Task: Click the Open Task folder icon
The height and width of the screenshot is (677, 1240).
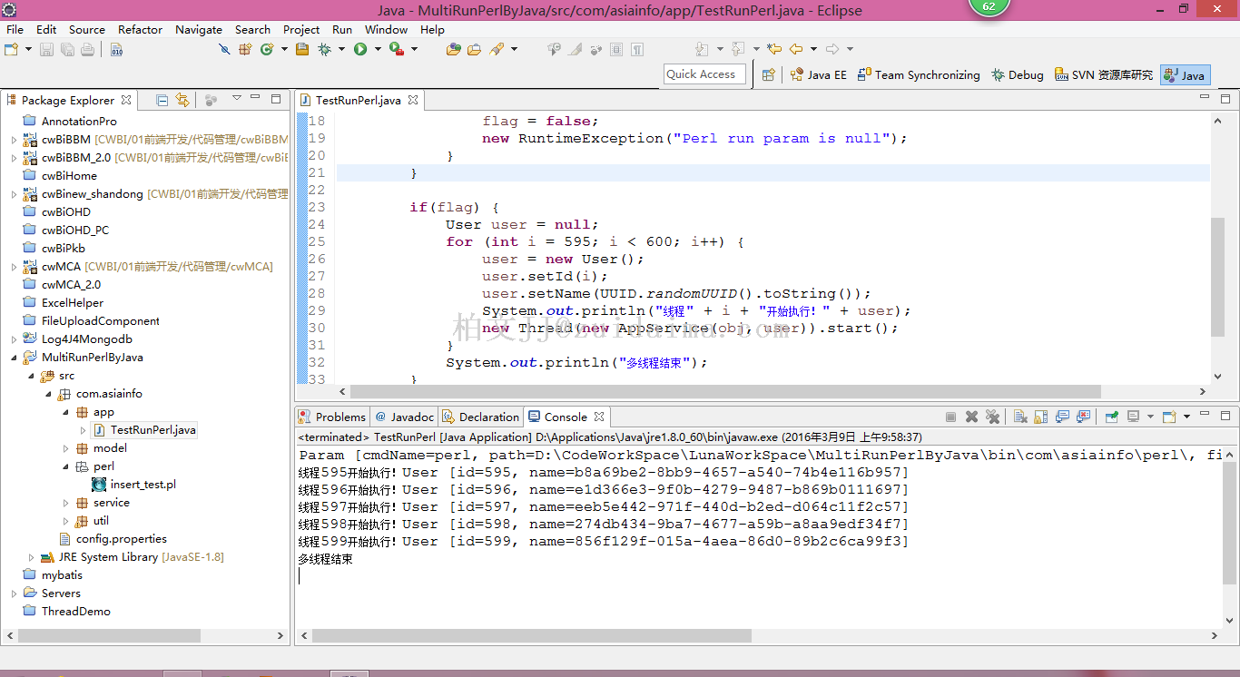Action: [474, 49]
